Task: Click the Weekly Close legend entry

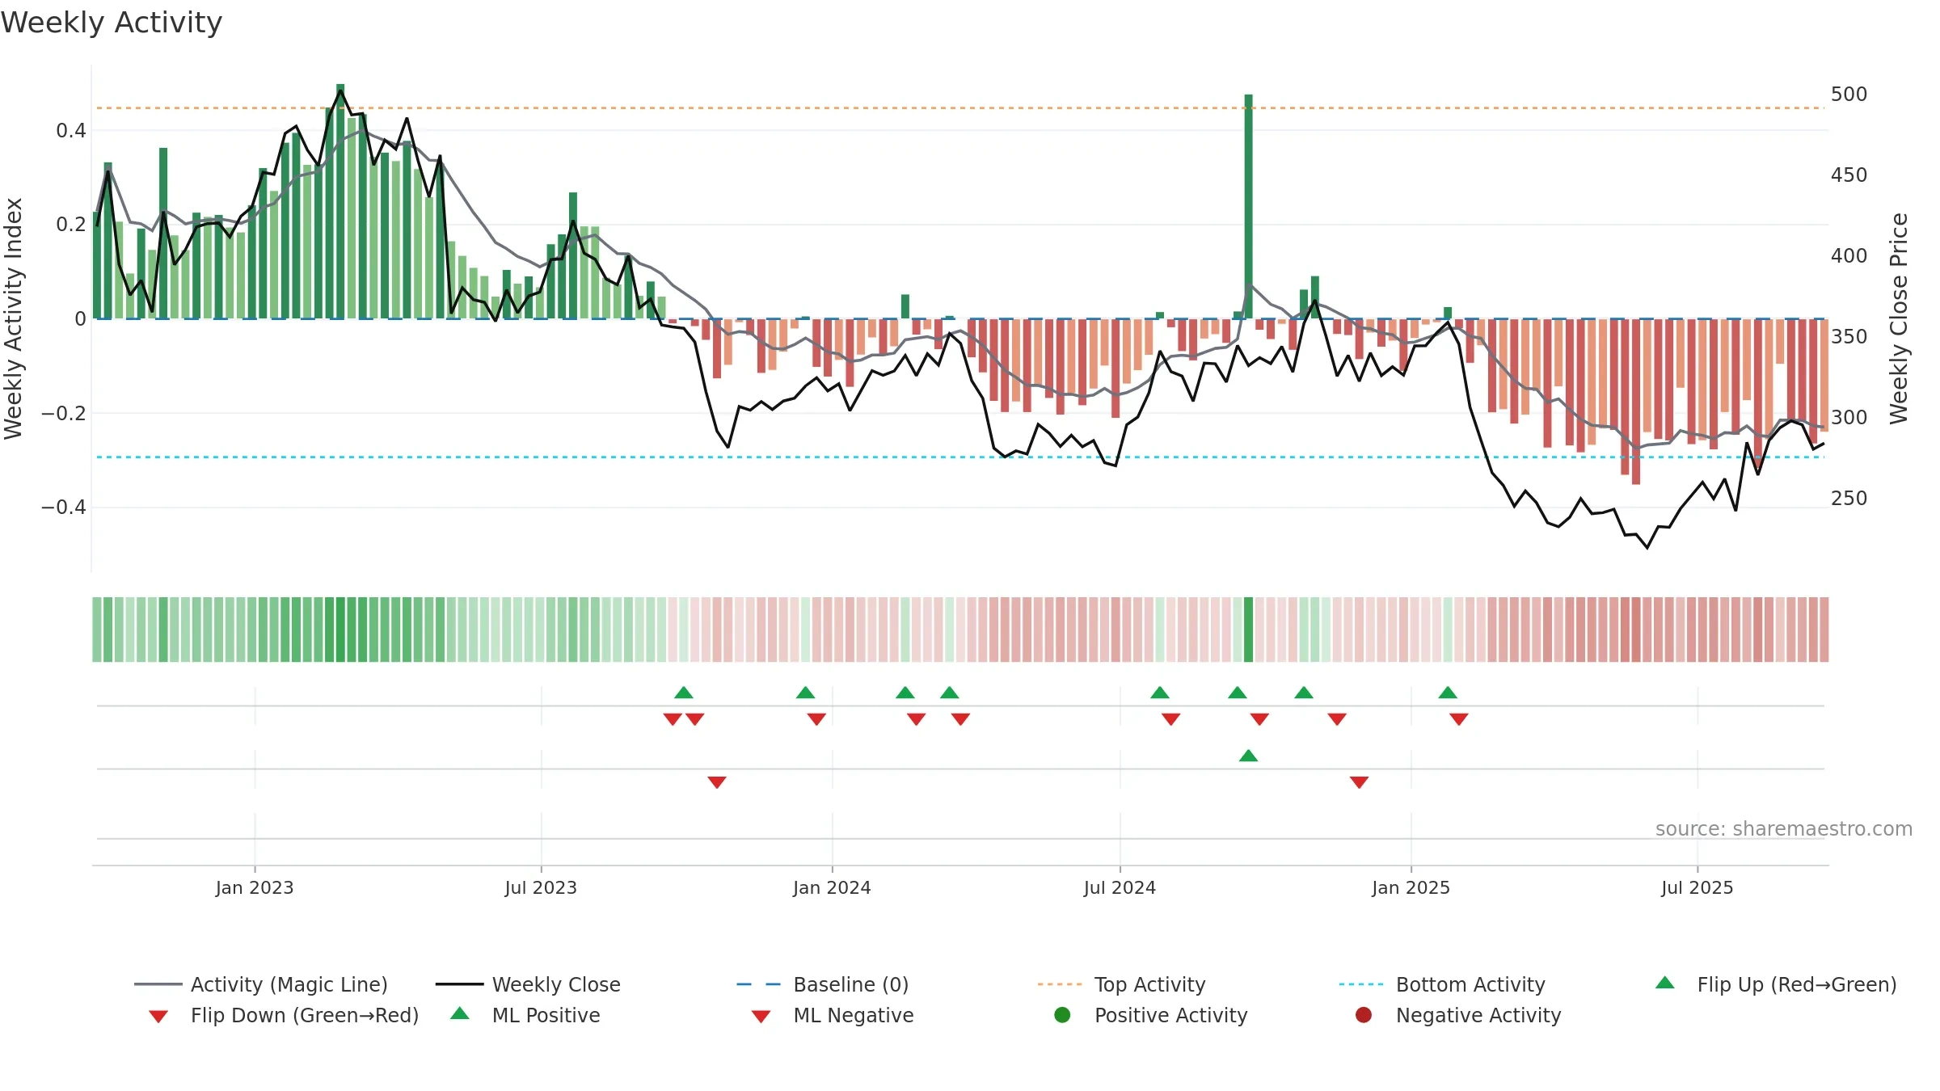Action: [528, 984]
